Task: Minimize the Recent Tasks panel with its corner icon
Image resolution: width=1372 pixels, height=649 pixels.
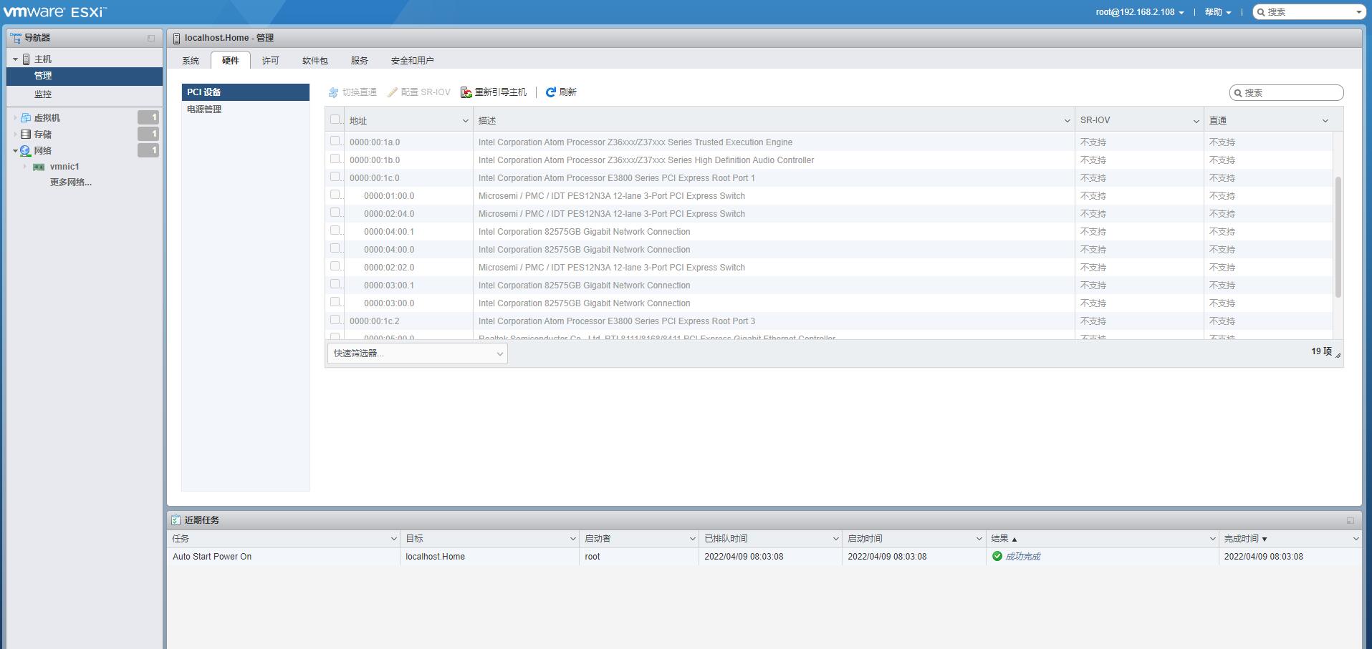Action: [1351, 520]
